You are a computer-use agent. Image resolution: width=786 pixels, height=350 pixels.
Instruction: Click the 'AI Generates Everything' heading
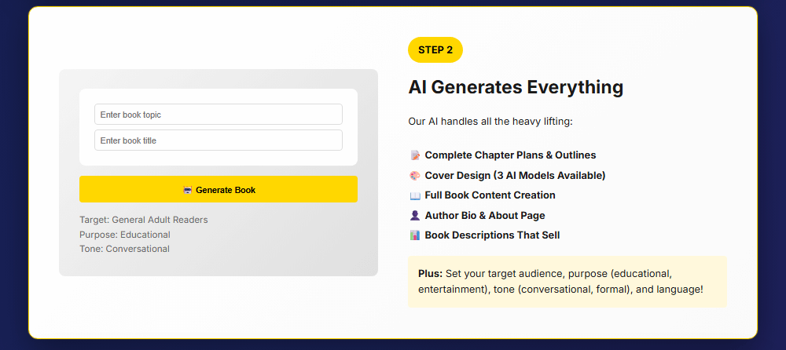516,87
